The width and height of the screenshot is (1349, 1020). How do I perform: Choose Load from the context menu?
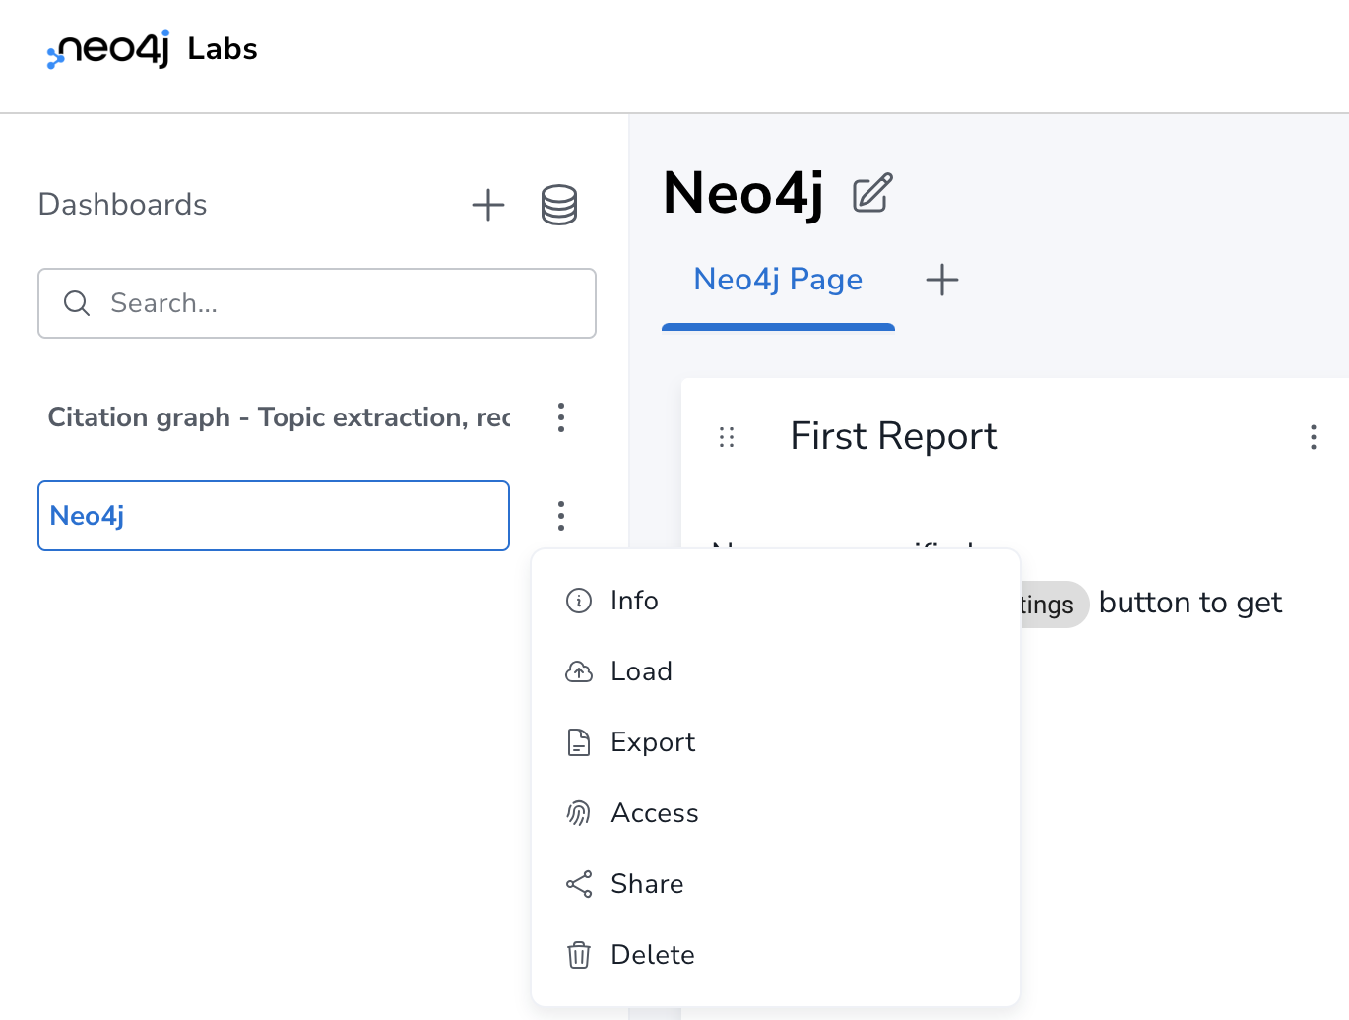click(776, 671)
